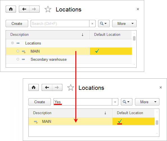167x141 pixels.
Task: Click the checkmark in upper MAIN default cell
Action: (x=97, y=51)
